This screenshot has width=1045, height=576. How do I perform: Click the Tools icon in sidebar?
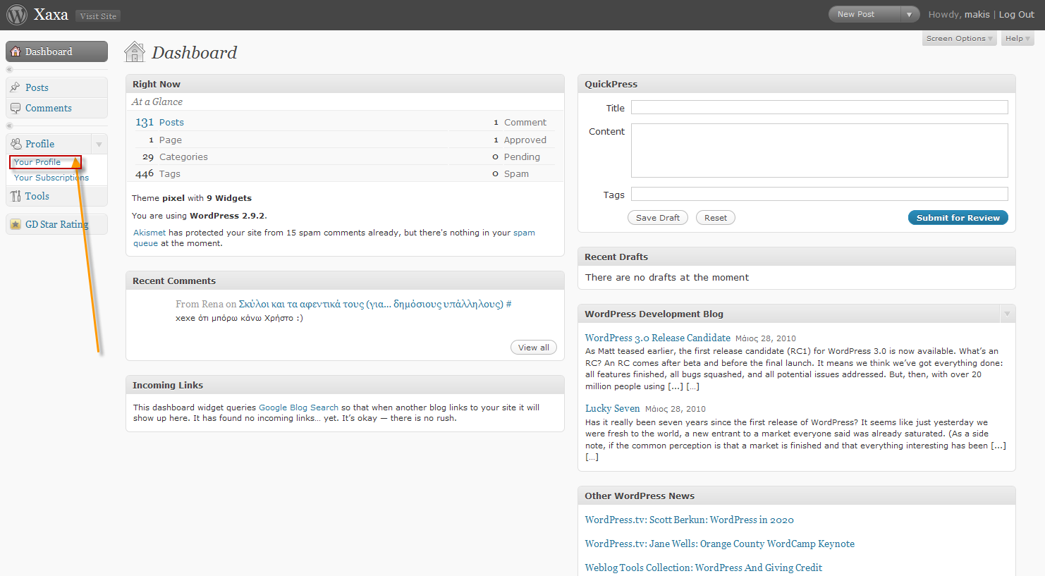coord(16,196)
